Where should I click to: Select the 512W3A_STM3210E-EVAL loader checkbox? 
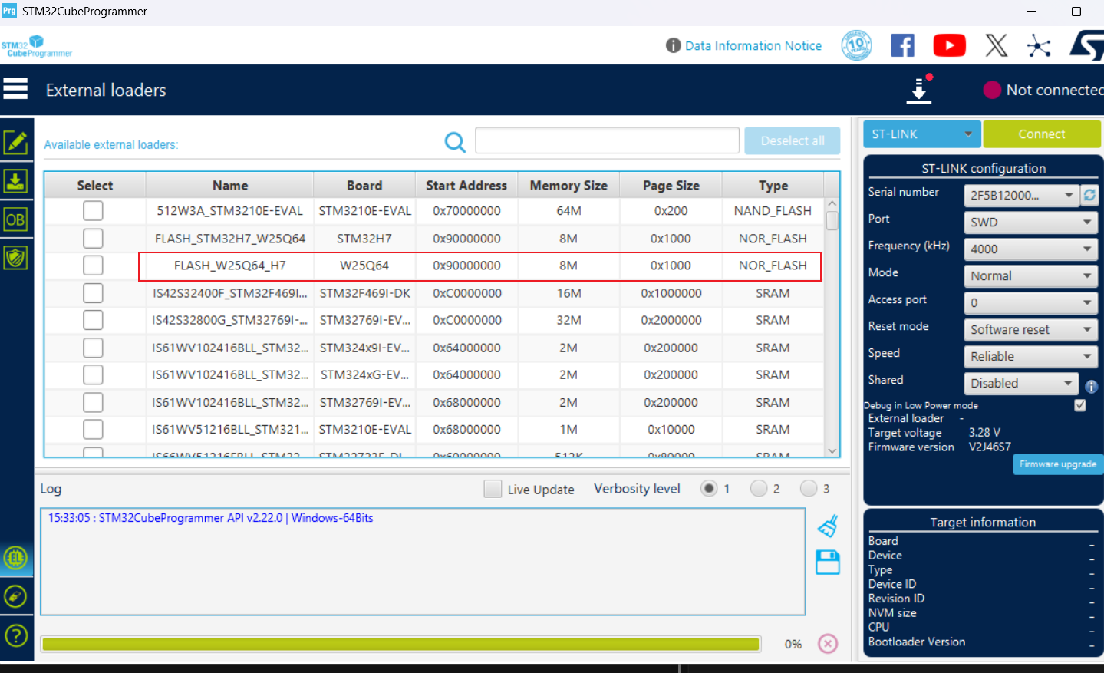click(x=93, y=211)
